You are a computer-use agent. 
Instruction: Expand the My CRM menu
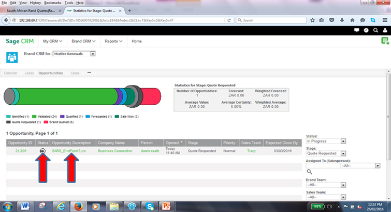(52, 41)
